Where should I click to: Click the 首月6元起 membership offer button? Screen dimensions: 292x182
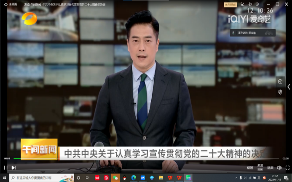coord(230,4)
